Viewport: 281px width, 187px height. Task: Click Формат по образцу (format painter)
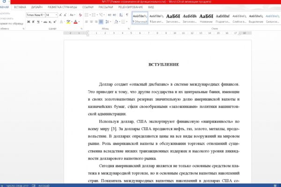(x=12, y=23)
